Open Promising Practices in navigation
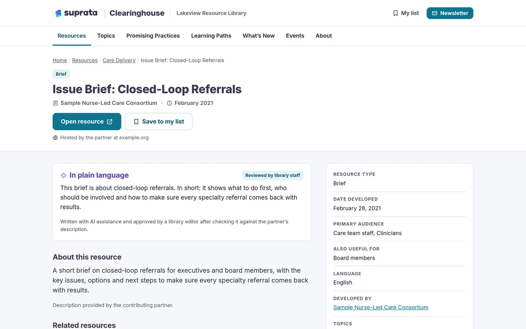Image resolution: width=526 pixels, height=329 pixels. tap(153, 36)
